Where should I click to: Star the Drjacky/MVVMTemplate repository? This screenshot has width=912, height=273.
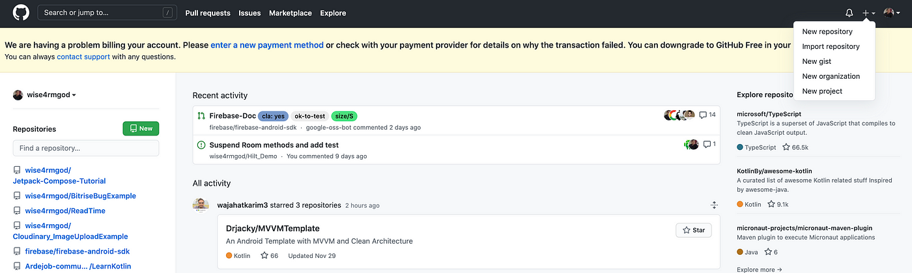pos(694,230)
